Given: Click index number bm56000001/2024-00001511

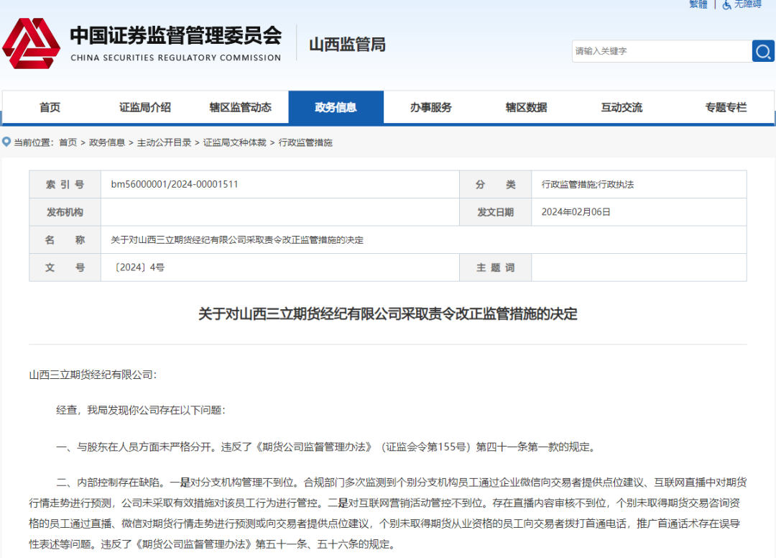Looking at the screenshot, I should coord(175,184).
